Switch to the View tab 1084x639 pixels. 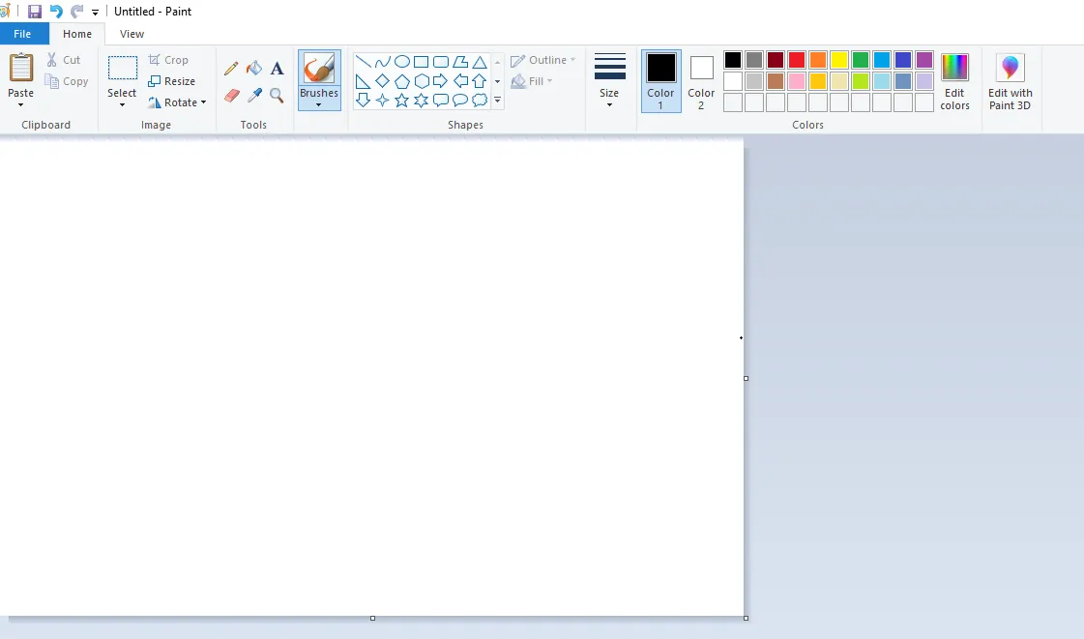(x=132, y=34)
